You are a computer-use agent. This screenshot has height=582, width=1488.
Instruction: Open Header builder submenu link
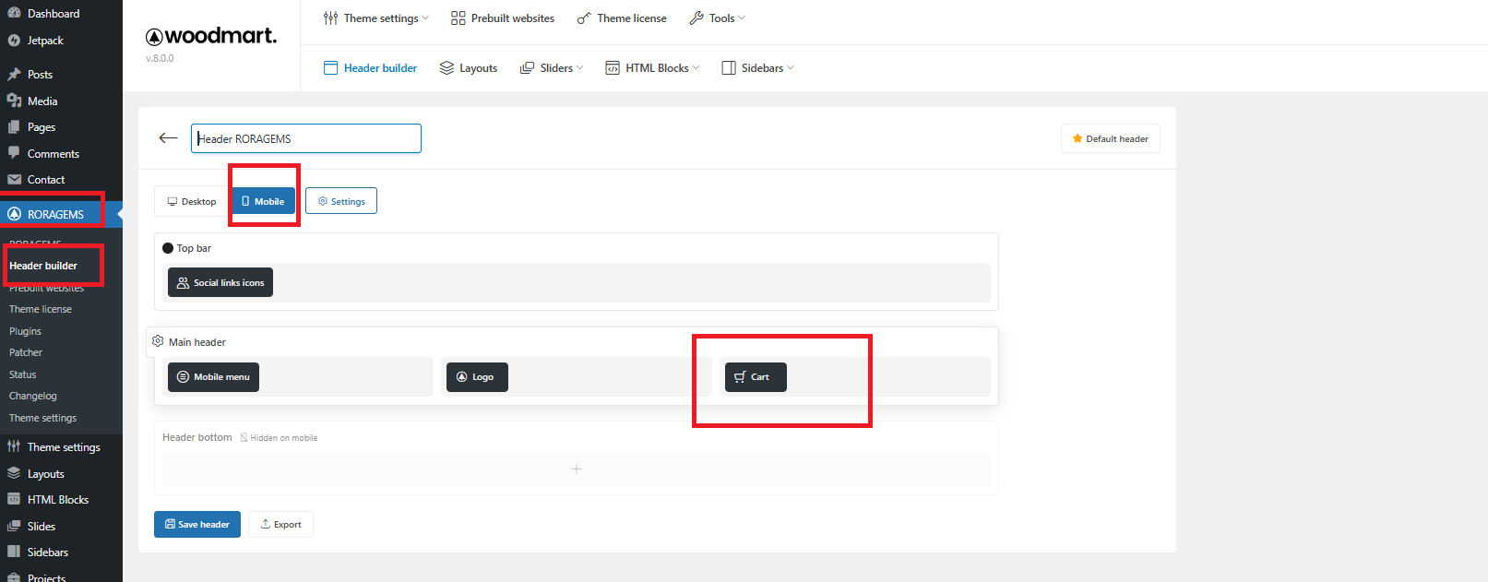pos(43,266)
